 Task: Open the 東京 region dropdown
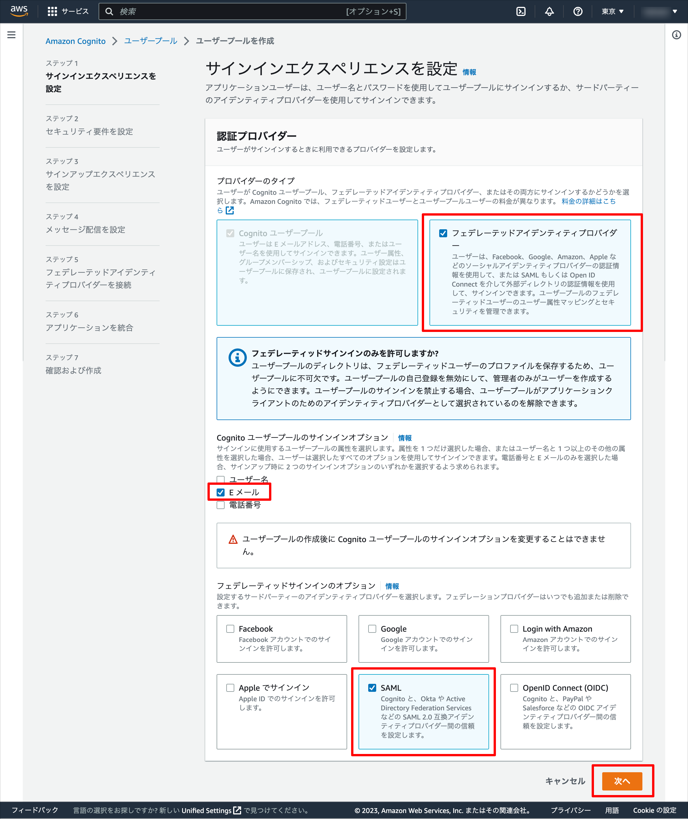tap(612, 11)
